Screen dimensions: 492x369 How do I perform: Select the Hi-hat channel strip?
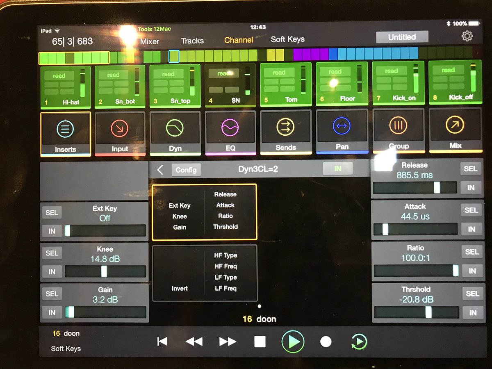65,87
